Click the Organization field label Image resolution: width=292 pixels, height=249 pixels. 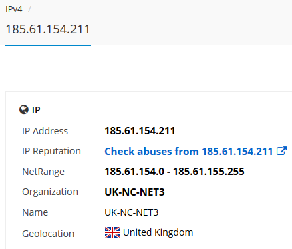[x=50, y=192]
